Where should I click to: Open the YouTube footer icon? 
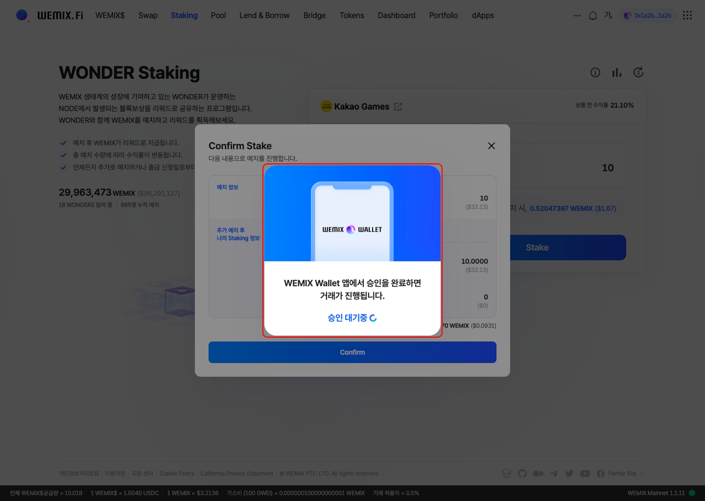pos(585,473)
